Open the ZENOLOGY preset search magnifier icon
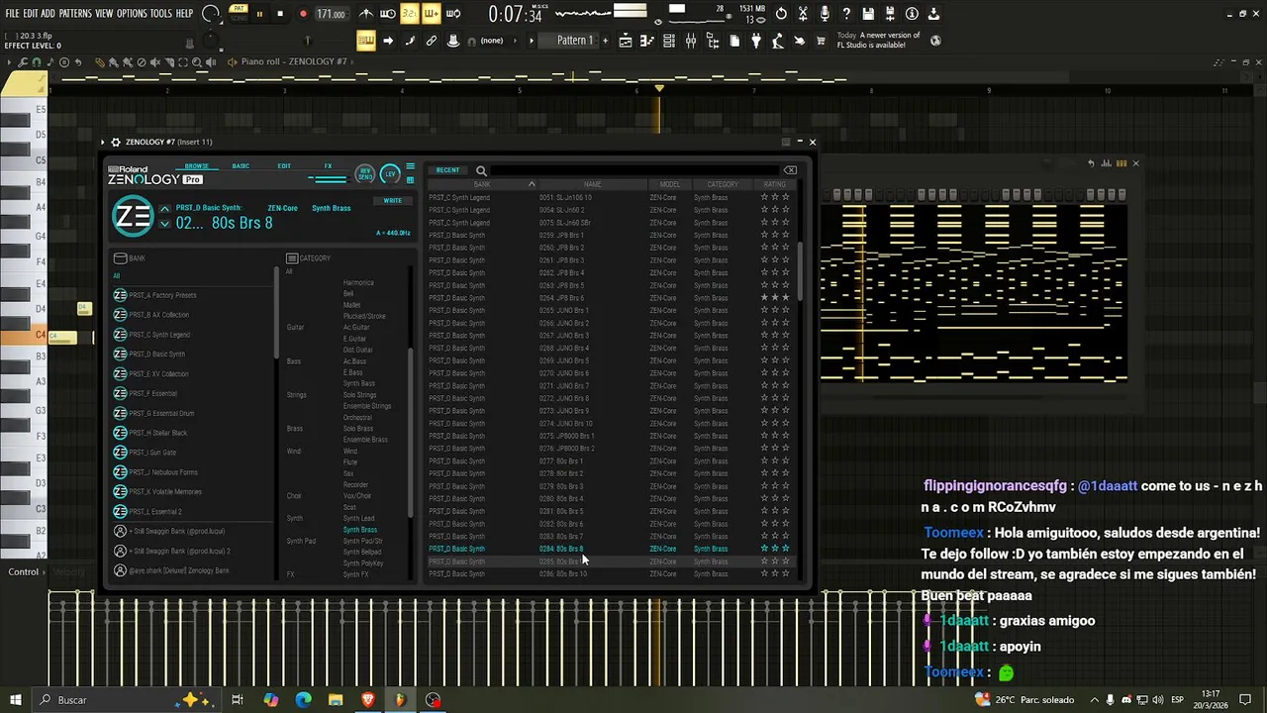 (481, 170)
